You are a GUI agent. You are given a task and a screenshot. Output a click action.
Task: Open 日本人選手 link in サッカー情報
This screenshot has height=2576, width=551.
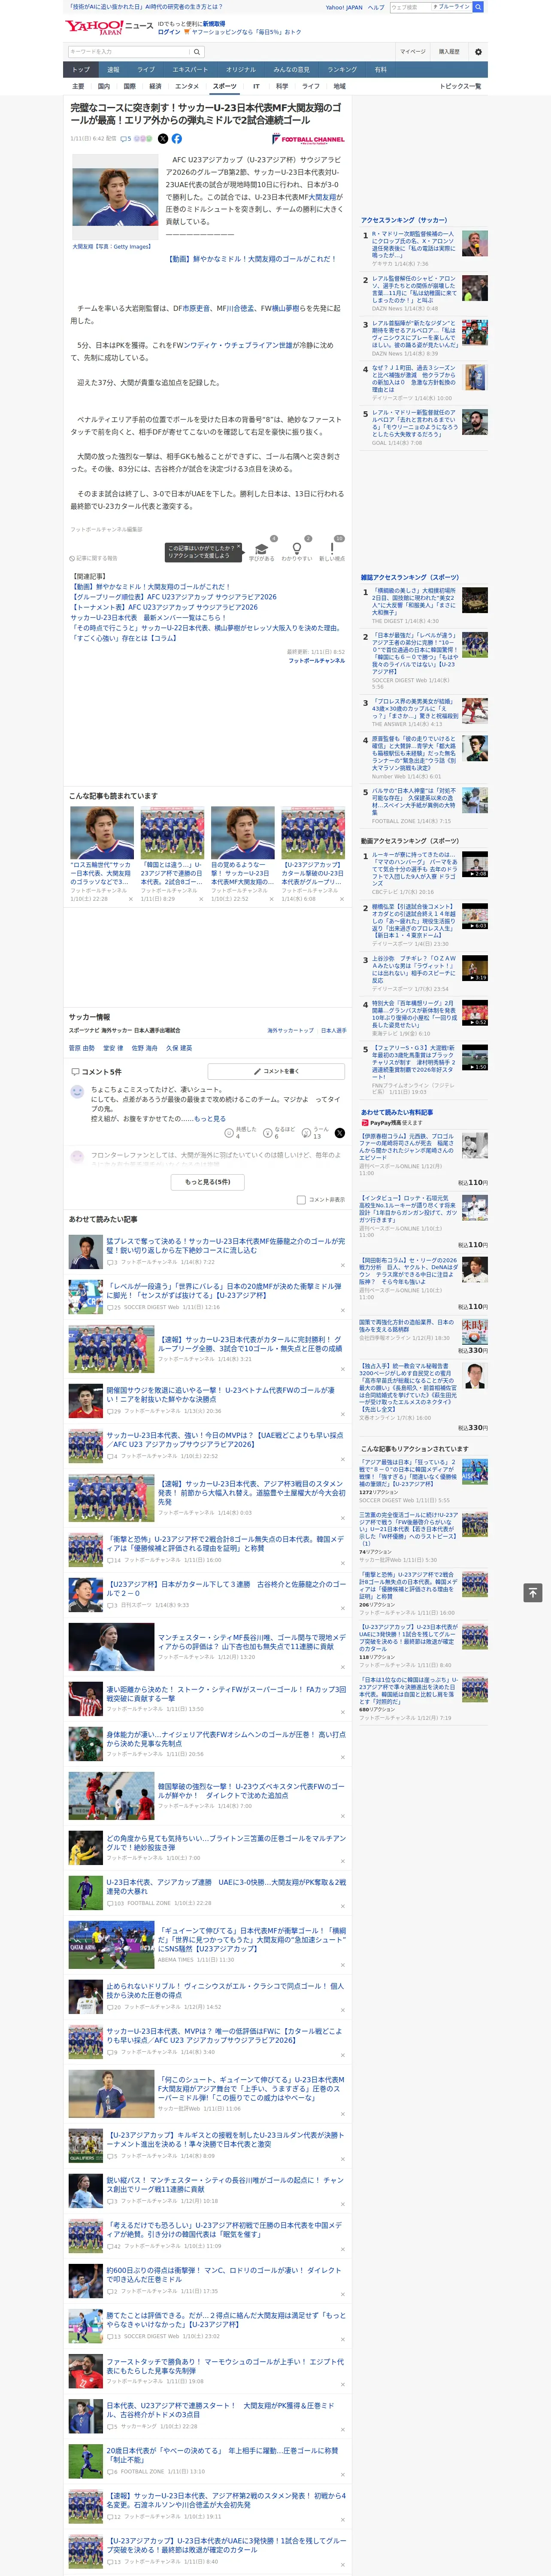click(x=333, y=1030)
